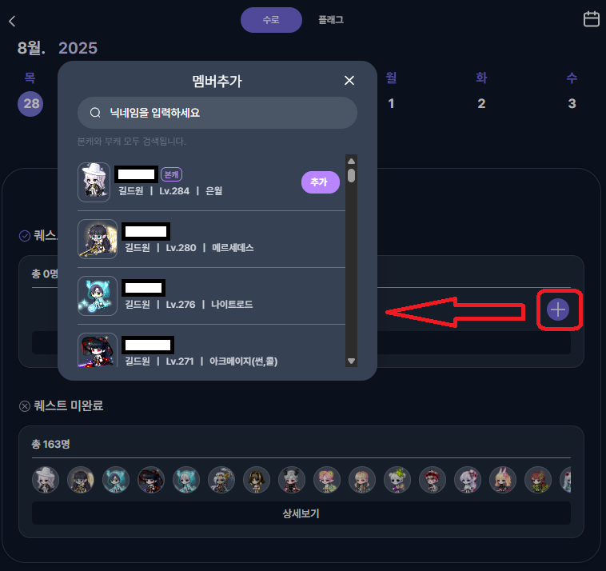606x571 pixels.
Task: Focus the 닉네임을 입력하세요 search field
Action: [217, 113]
